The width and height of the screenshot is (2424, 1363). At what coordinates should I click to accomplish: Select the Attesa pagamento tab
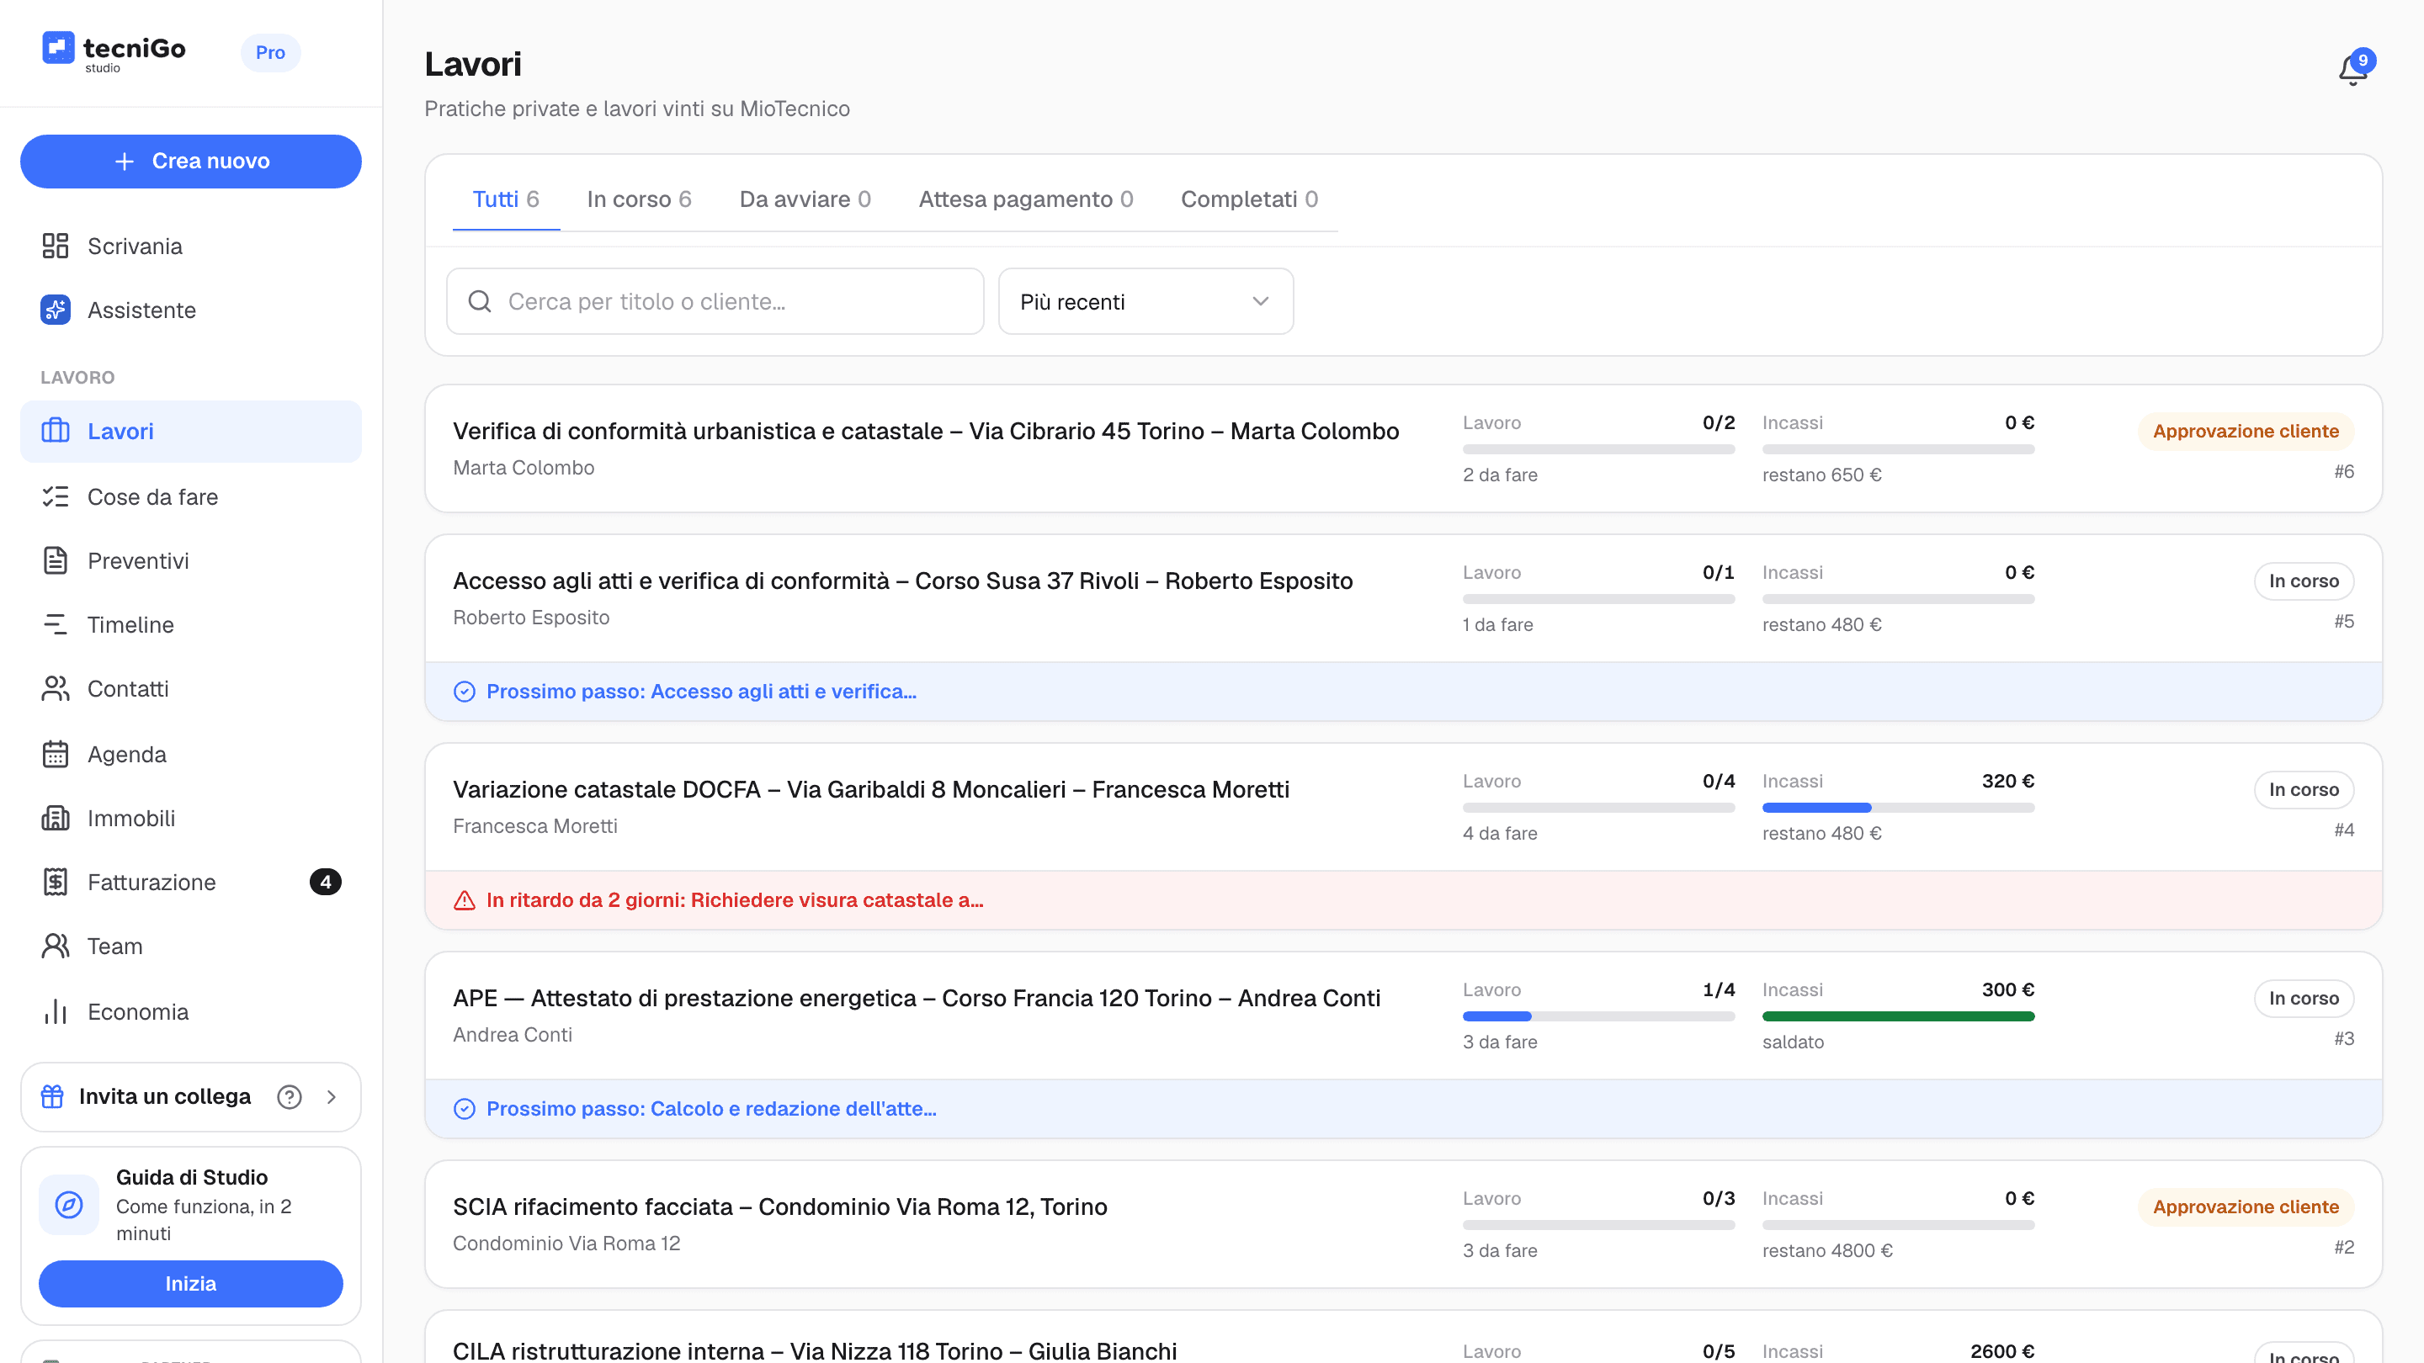pyautogui.click(x=1026, y=199)
